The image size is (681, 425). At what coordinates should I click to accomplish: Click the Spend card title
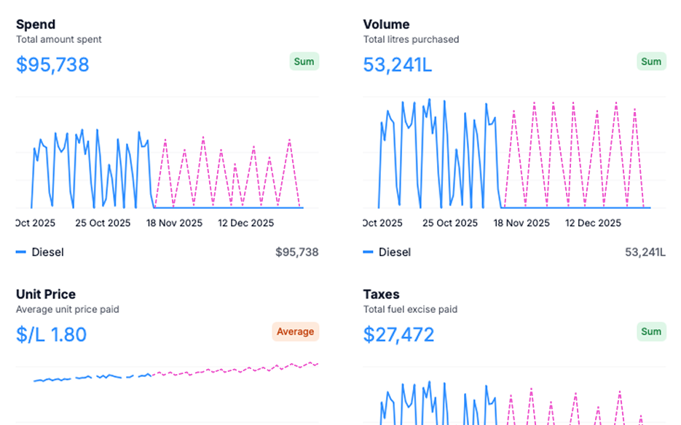[36, 25]
